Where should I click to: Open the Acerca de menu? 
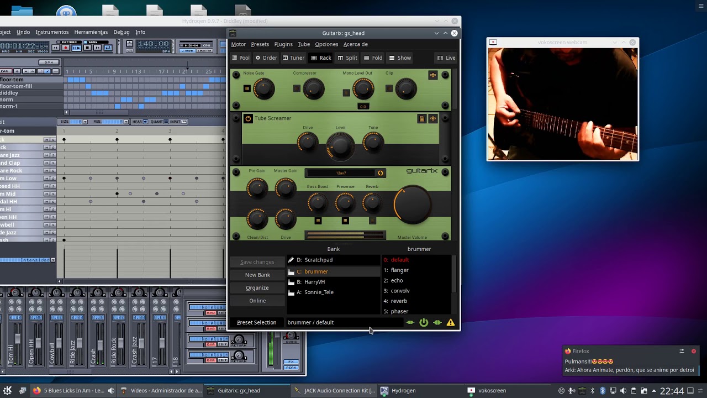pos(355,44)
